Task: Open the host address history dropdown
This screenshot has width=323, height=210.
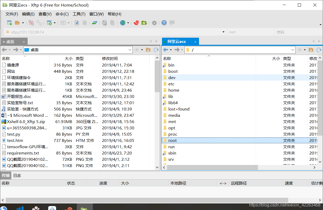Action: coord(223,32)
